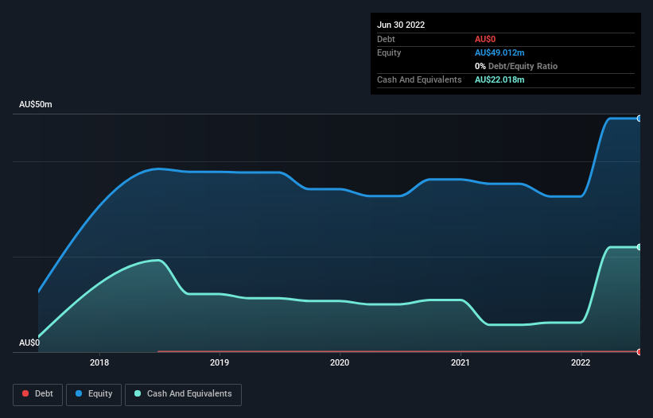This screenshot has height=418, width=653.
Task: Click the AU$50m y-axis label
Action: point(36,104)
